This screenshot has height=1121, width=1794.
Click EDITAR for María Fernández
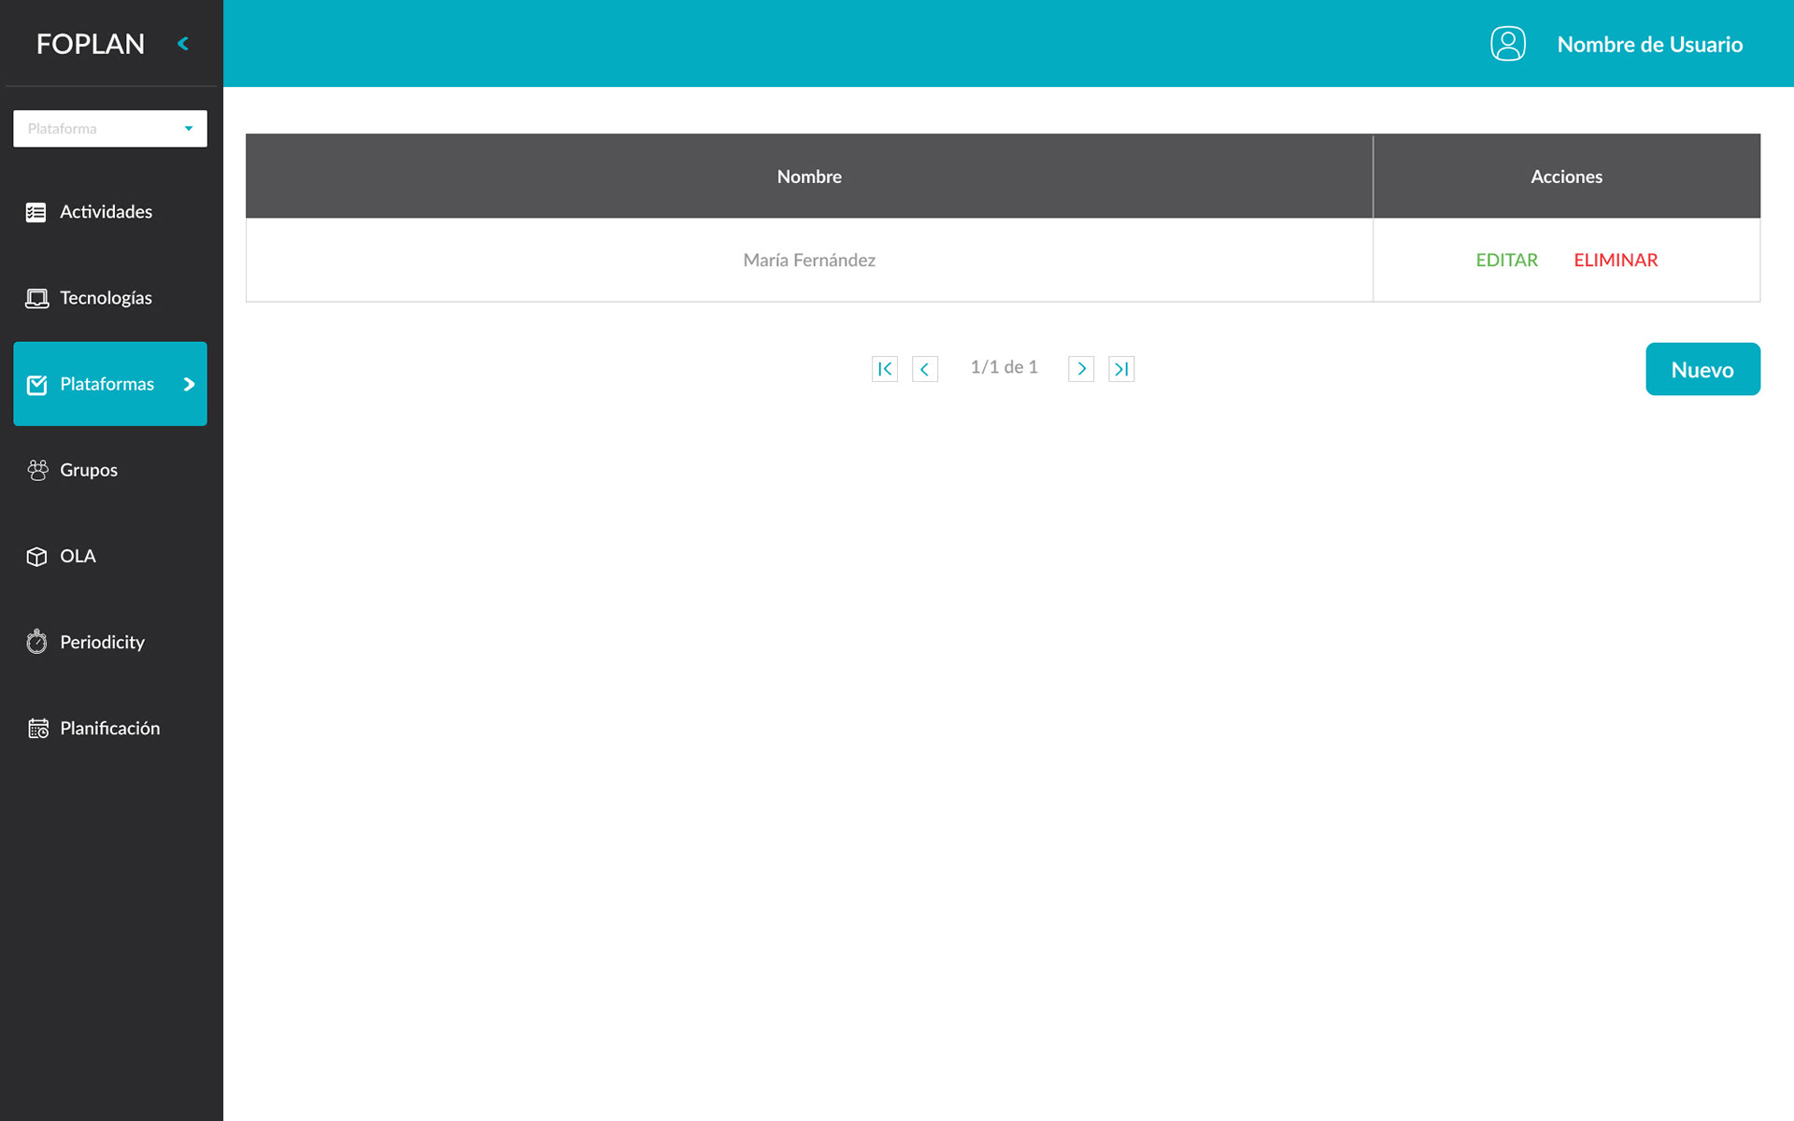click(1506, 261)
